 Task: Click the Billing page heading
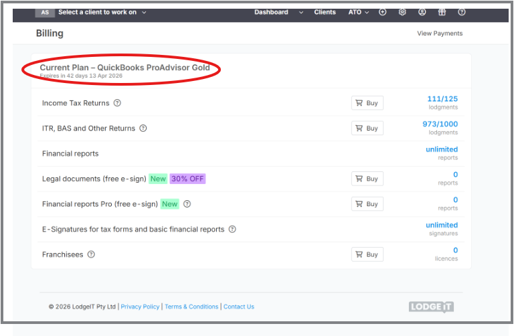50,33
